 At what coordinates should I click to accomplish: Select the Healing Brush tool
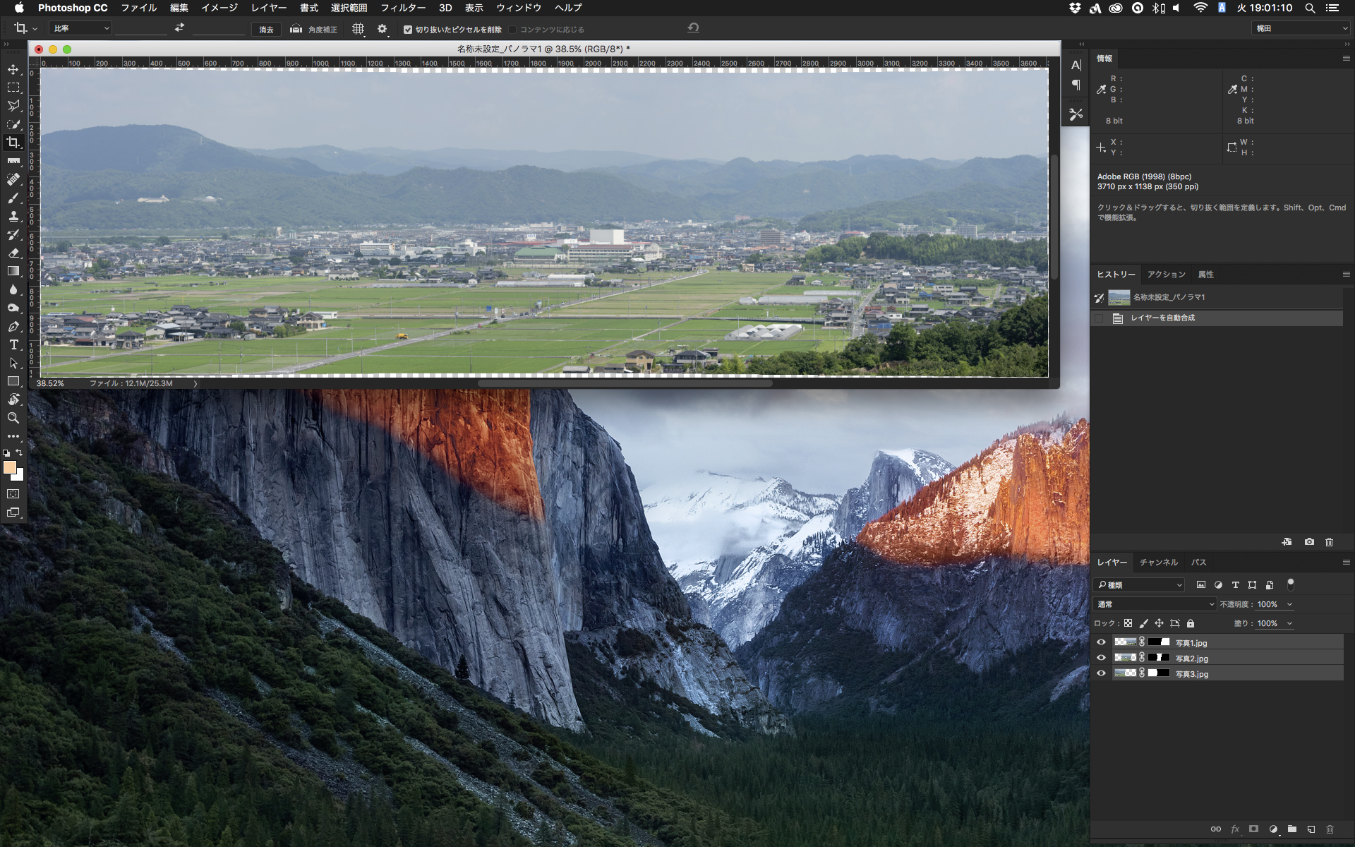[13, 179]
